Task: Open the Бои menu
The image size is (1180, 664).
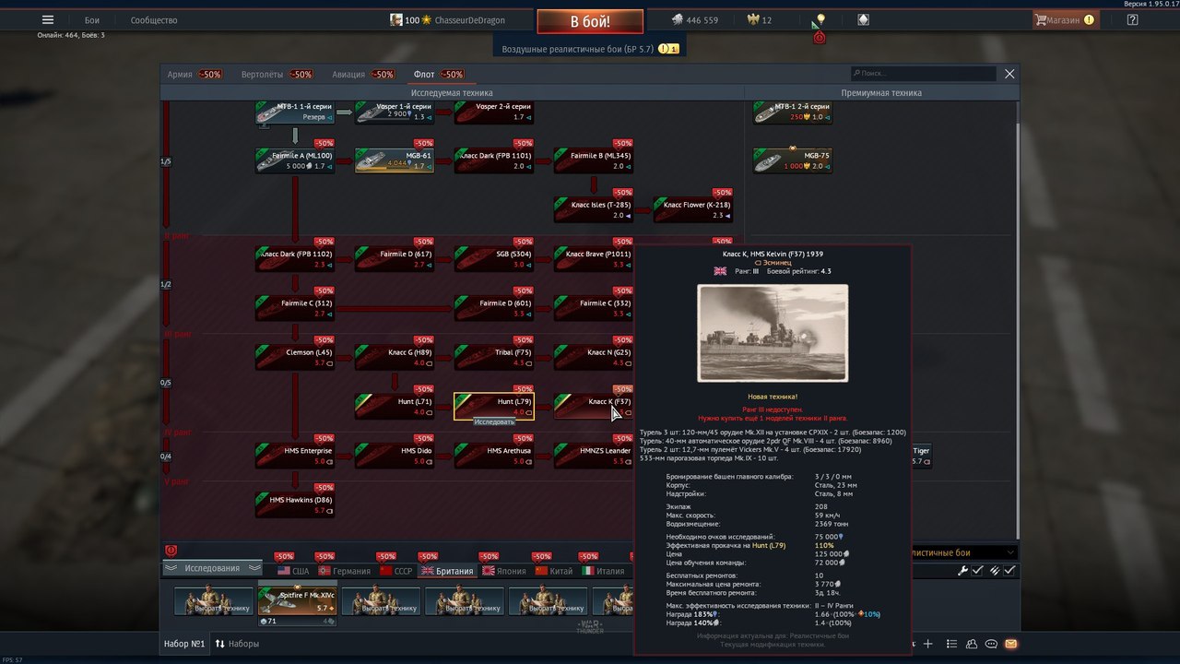Action: pos(92,20)
